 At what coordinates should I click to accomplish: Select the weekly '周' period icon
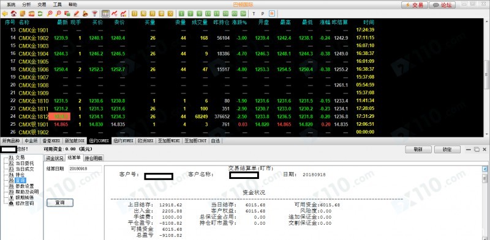click(143, 13)
